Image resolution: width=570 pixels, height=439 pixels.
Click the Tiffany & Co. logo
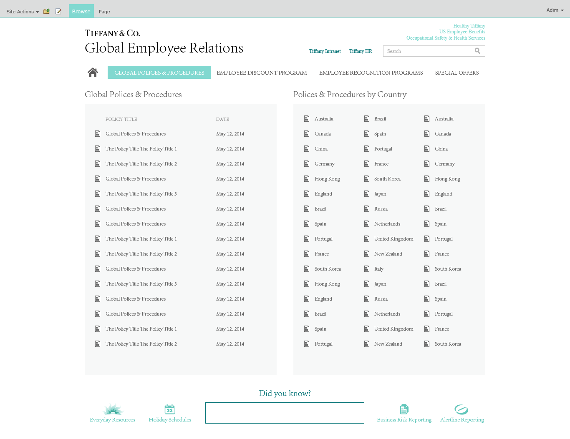(112, 33)
